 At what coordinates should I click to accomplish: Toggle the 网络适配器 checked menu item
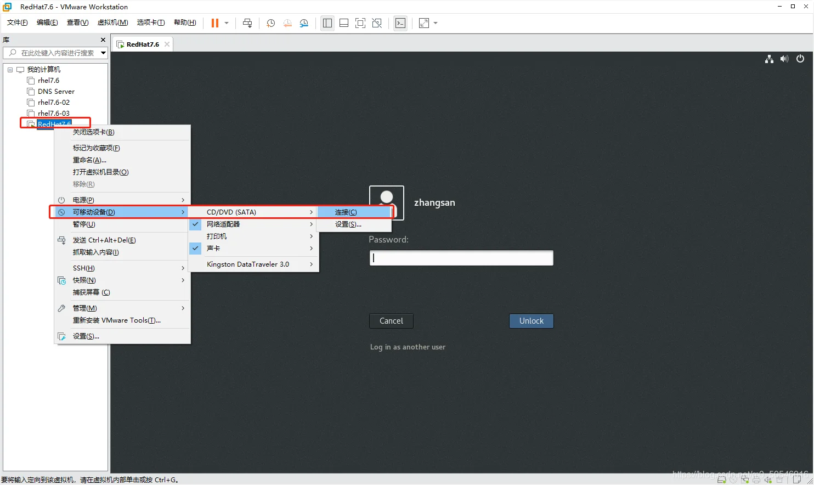253,224
